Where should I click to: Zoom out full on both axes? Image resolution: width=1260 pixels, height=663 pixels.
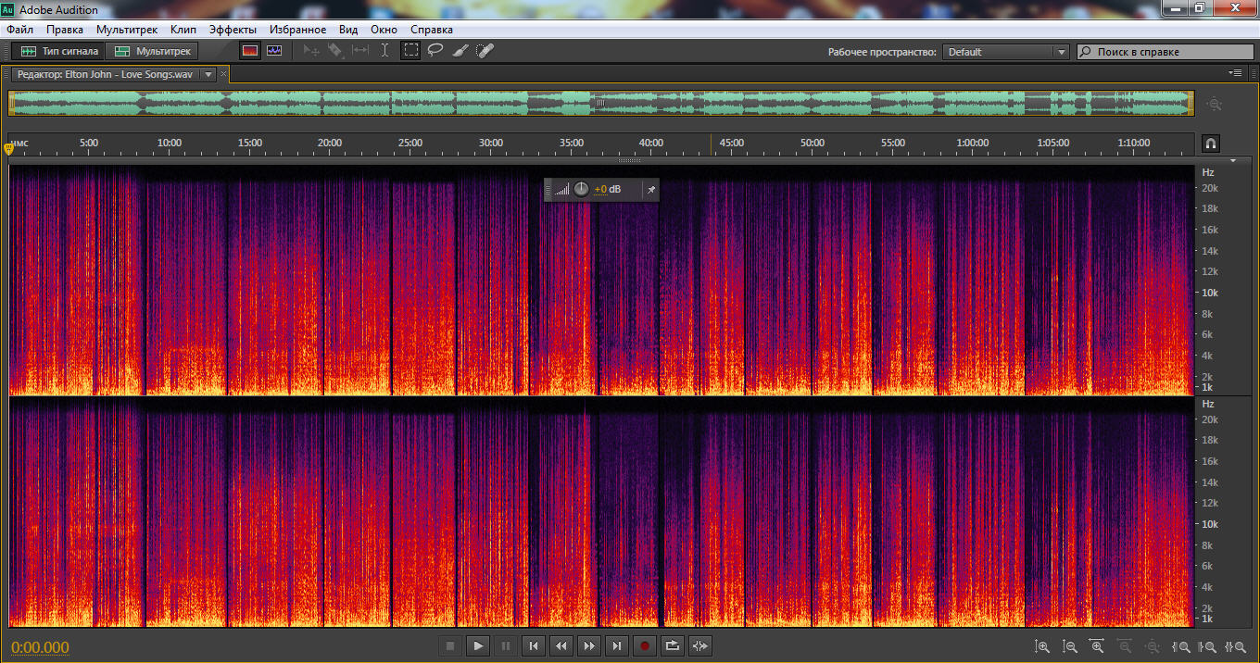1153,646
